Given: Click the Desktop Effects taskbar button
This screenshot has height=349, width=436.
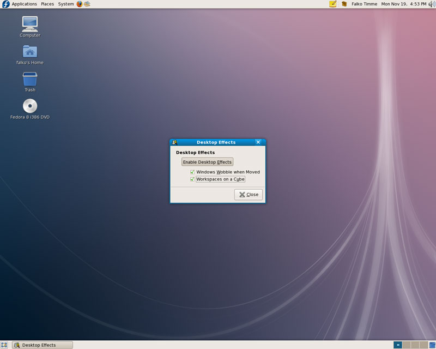Looking at the screenshot, I should [x=43, y=345].
